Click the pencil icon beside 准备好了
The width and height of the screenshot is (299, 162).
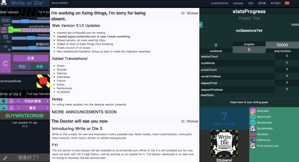[5, 158]
